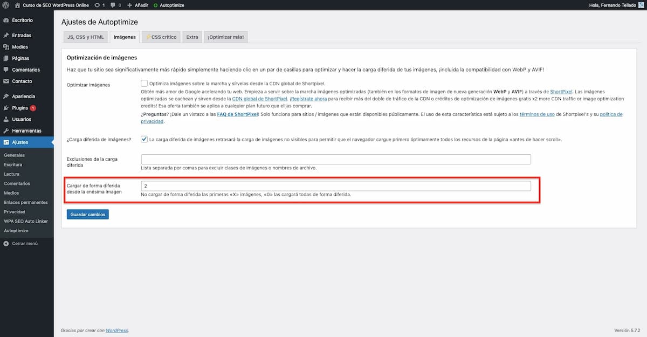647x337 pixels.
Task: Open Lectura settings submenu item
Action: click(12, 174)
